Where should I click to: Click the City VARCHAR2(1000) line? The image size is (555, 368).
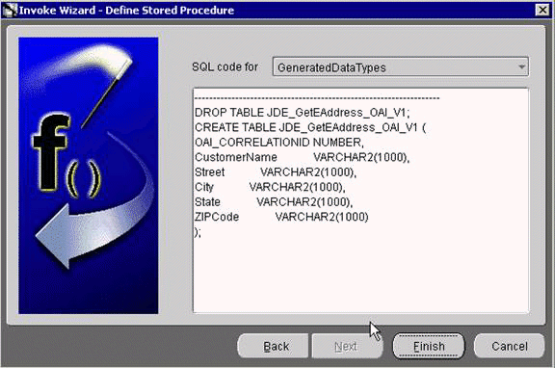tap(270, 187)
